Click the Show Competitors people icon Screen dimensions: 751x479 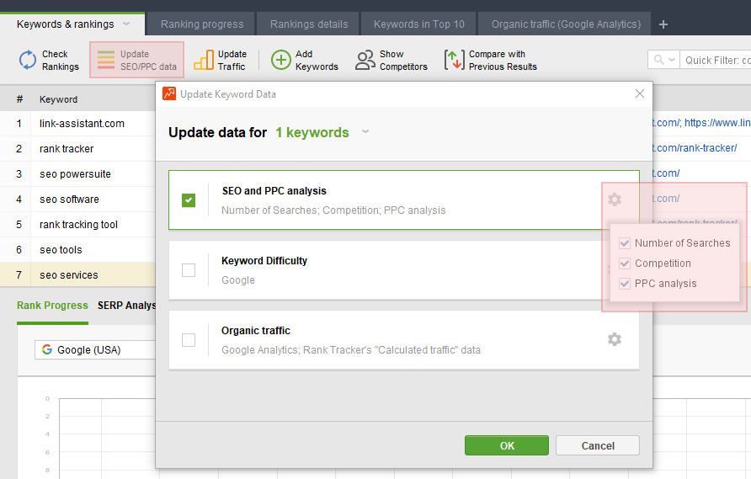click(365, 60)
